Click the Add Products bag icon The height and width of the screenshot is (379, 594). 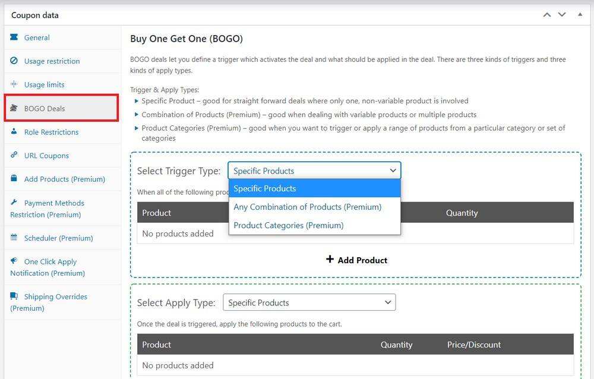click(14, 179)
